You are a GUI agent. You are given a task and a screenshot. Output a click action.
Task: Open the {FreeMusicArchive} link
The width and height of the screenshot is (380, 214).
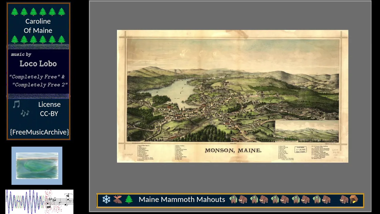39,132
